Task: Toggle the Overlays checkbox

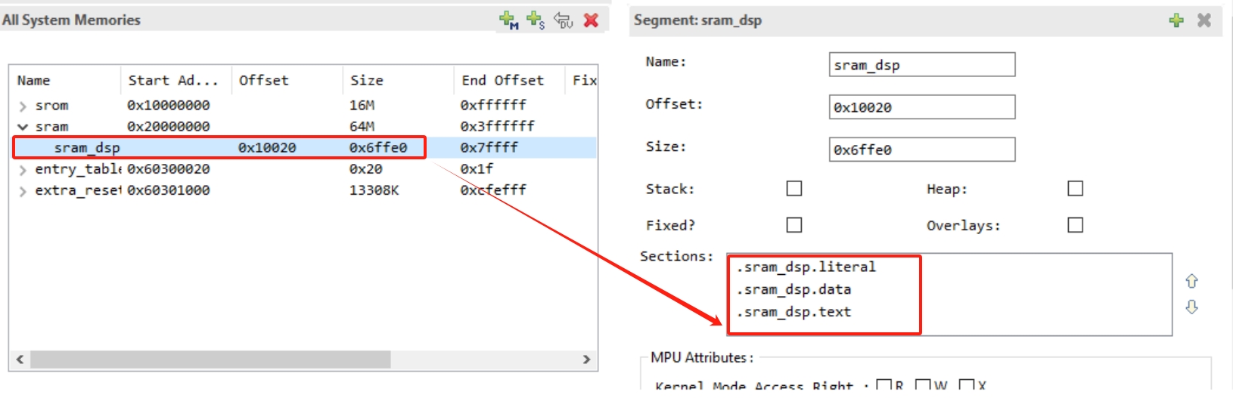Action: point(1075,225)
